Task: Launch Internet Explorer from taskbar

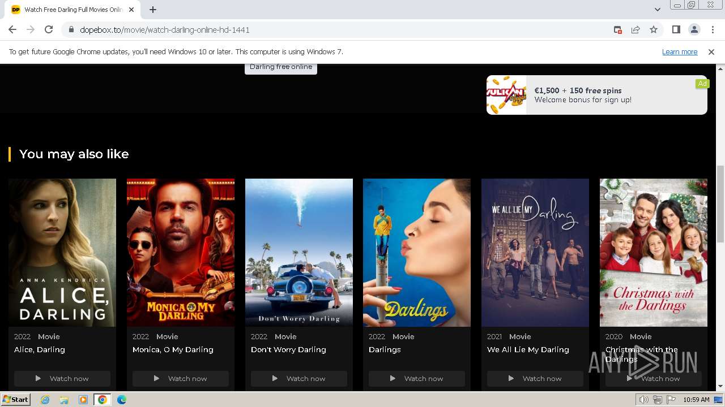Action: tap(45, 400)
